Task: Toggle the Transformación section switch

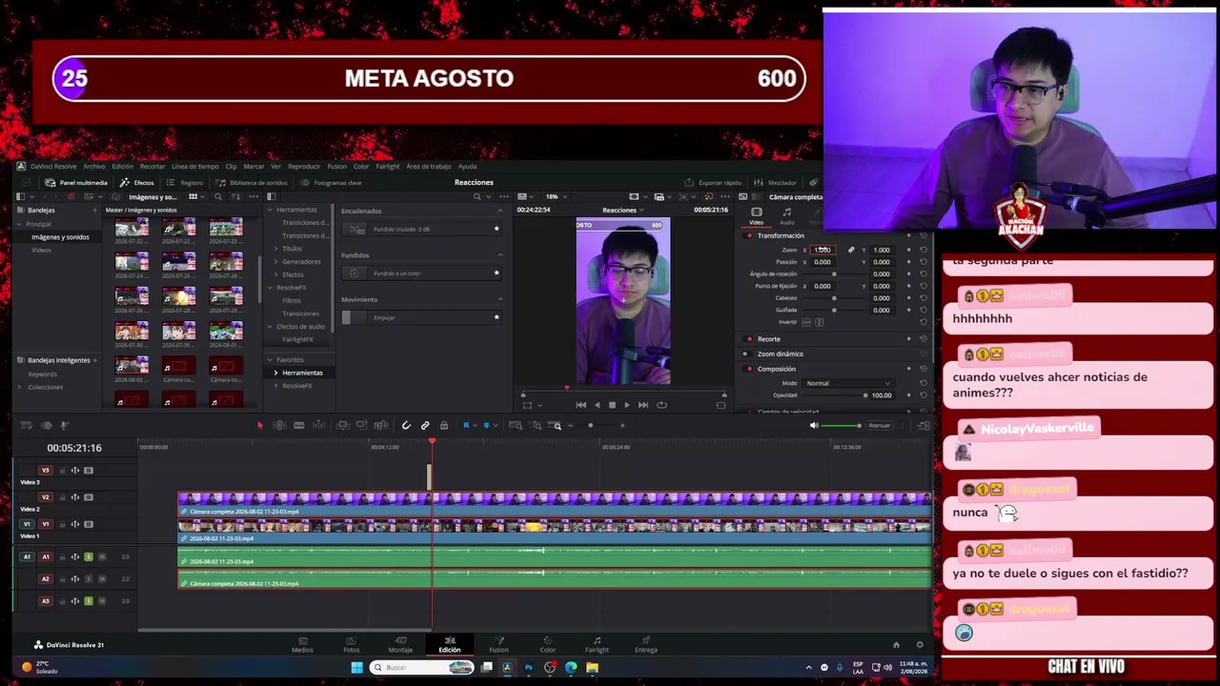Action: (x=749, y=235)
